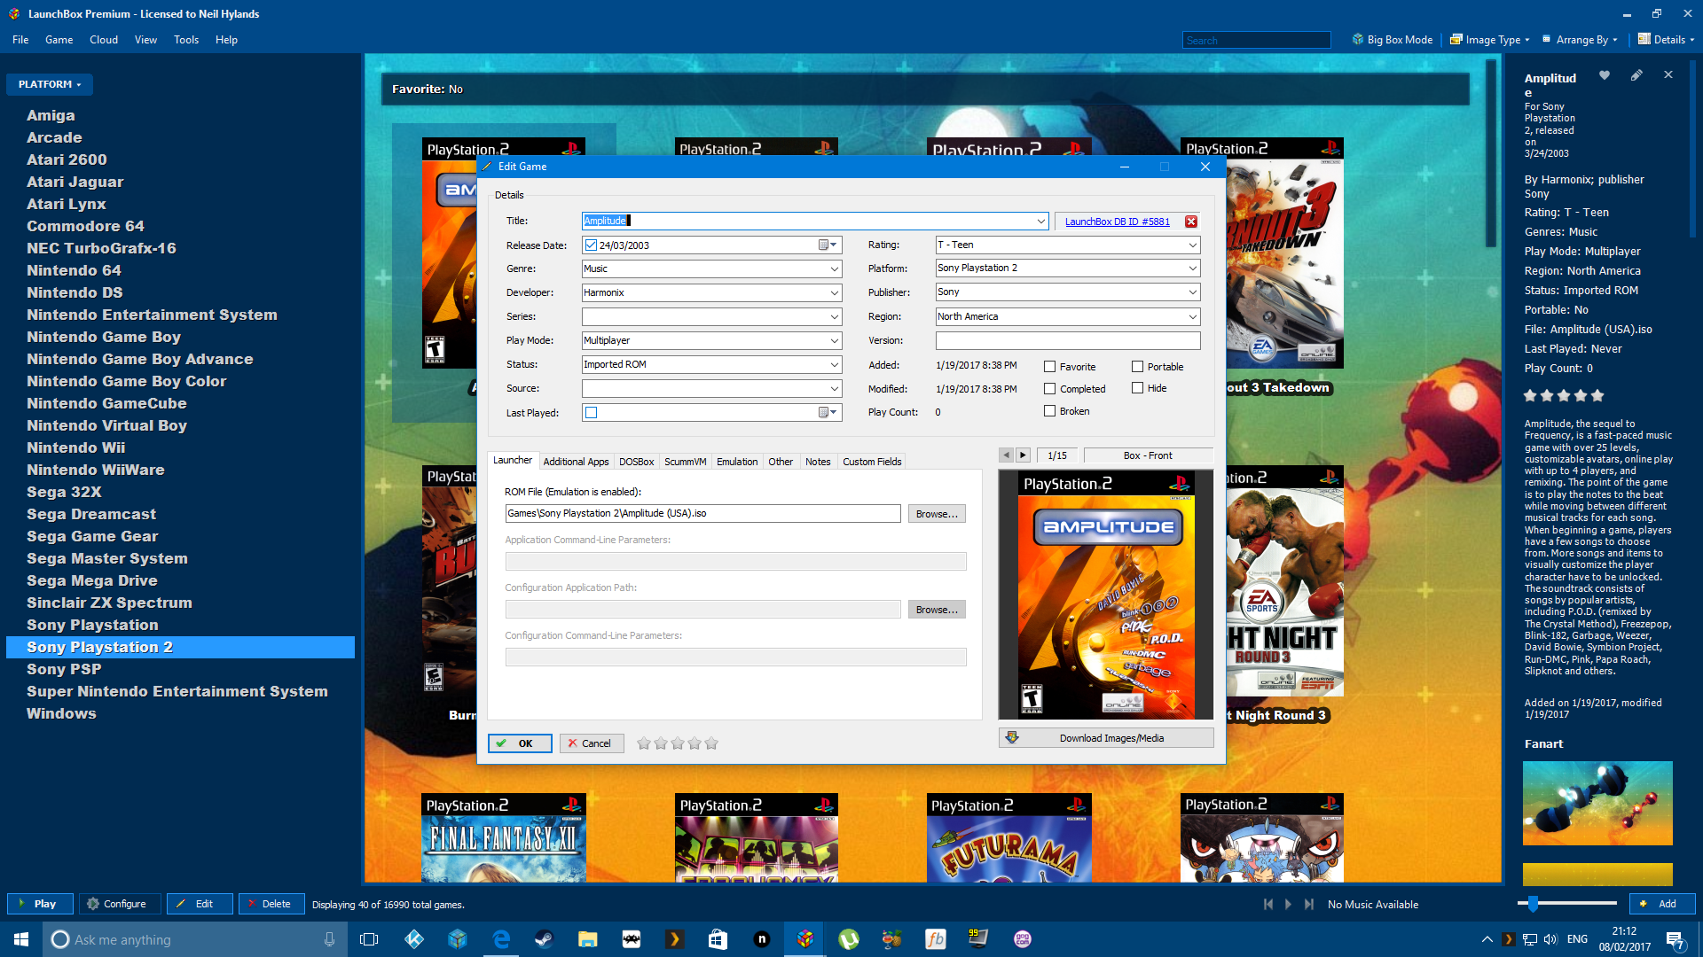The height and width of the screenshot is (957, 1703).
Task: Close the details sidebar with X icon
Action: point(1668,75)
